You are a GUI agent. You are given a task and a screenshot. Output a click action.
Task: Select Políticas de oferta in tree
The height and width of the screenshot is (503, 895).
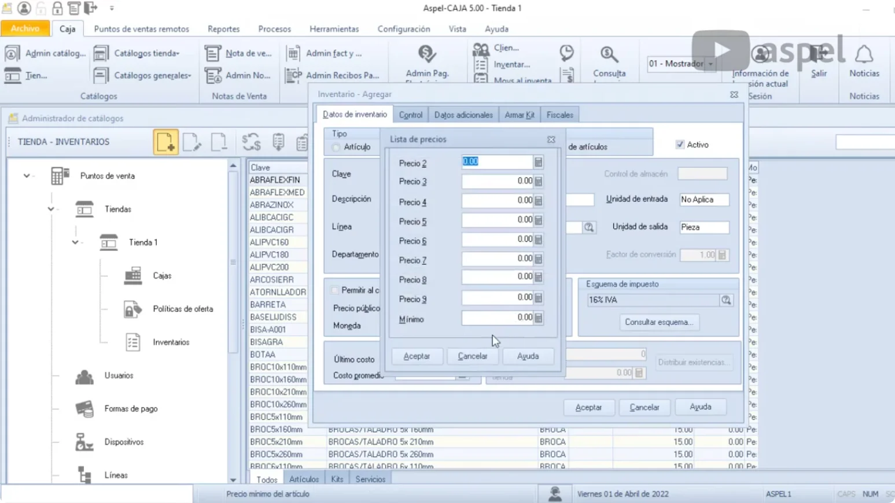(x=183, y=309)
